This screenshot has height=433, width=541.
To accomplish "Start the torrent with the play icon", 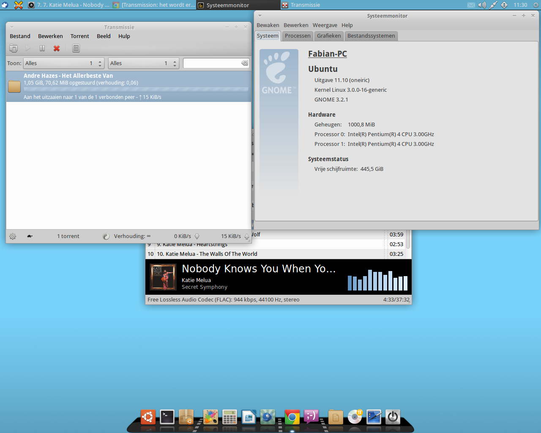I will coord(28,48).
